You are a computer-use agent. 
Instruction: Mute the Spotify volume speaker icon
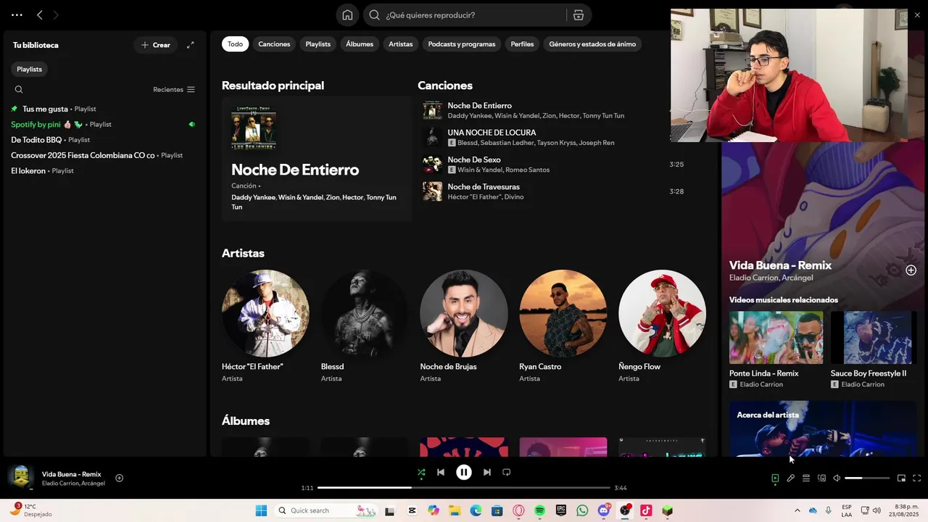coord(837,478)
